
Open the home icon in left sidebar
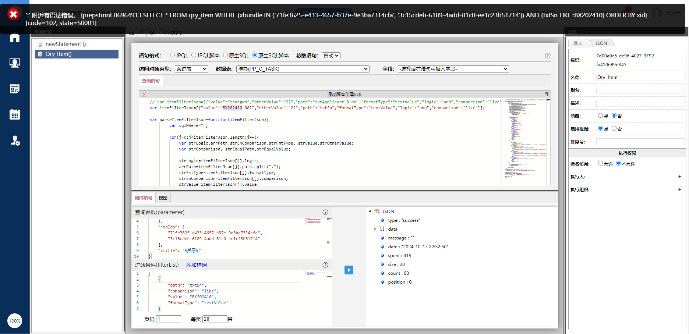coord(15,38)
